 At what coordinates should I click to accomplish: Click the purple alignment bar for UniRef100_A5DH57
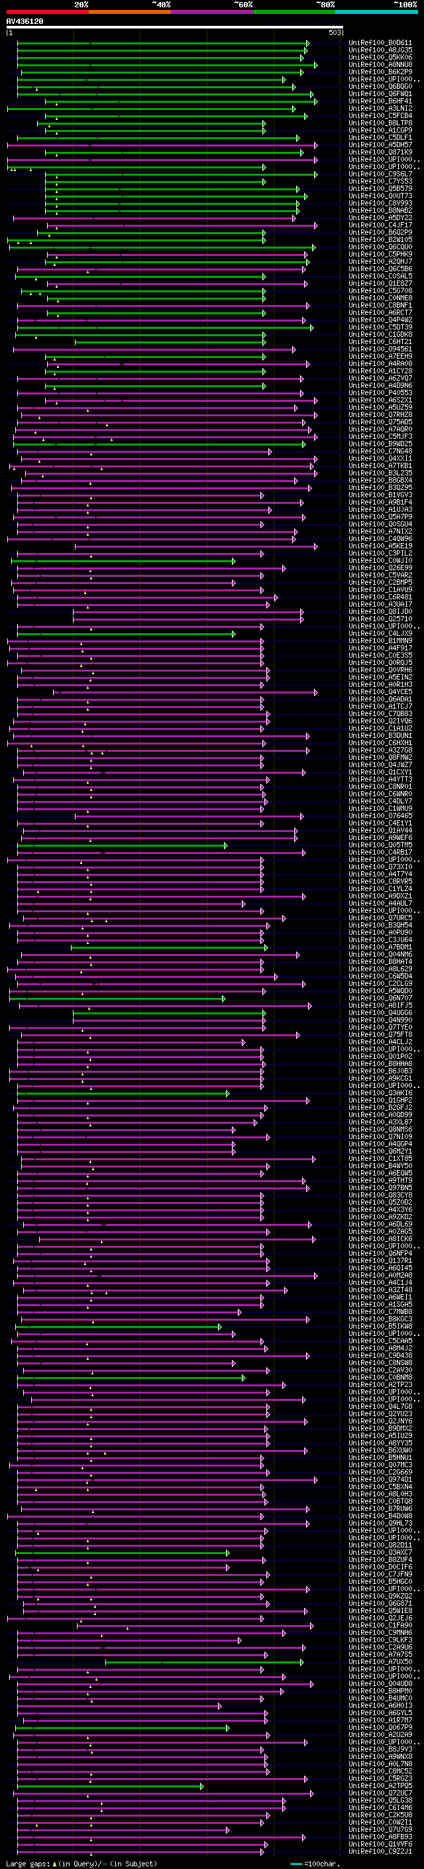[162, 145]
